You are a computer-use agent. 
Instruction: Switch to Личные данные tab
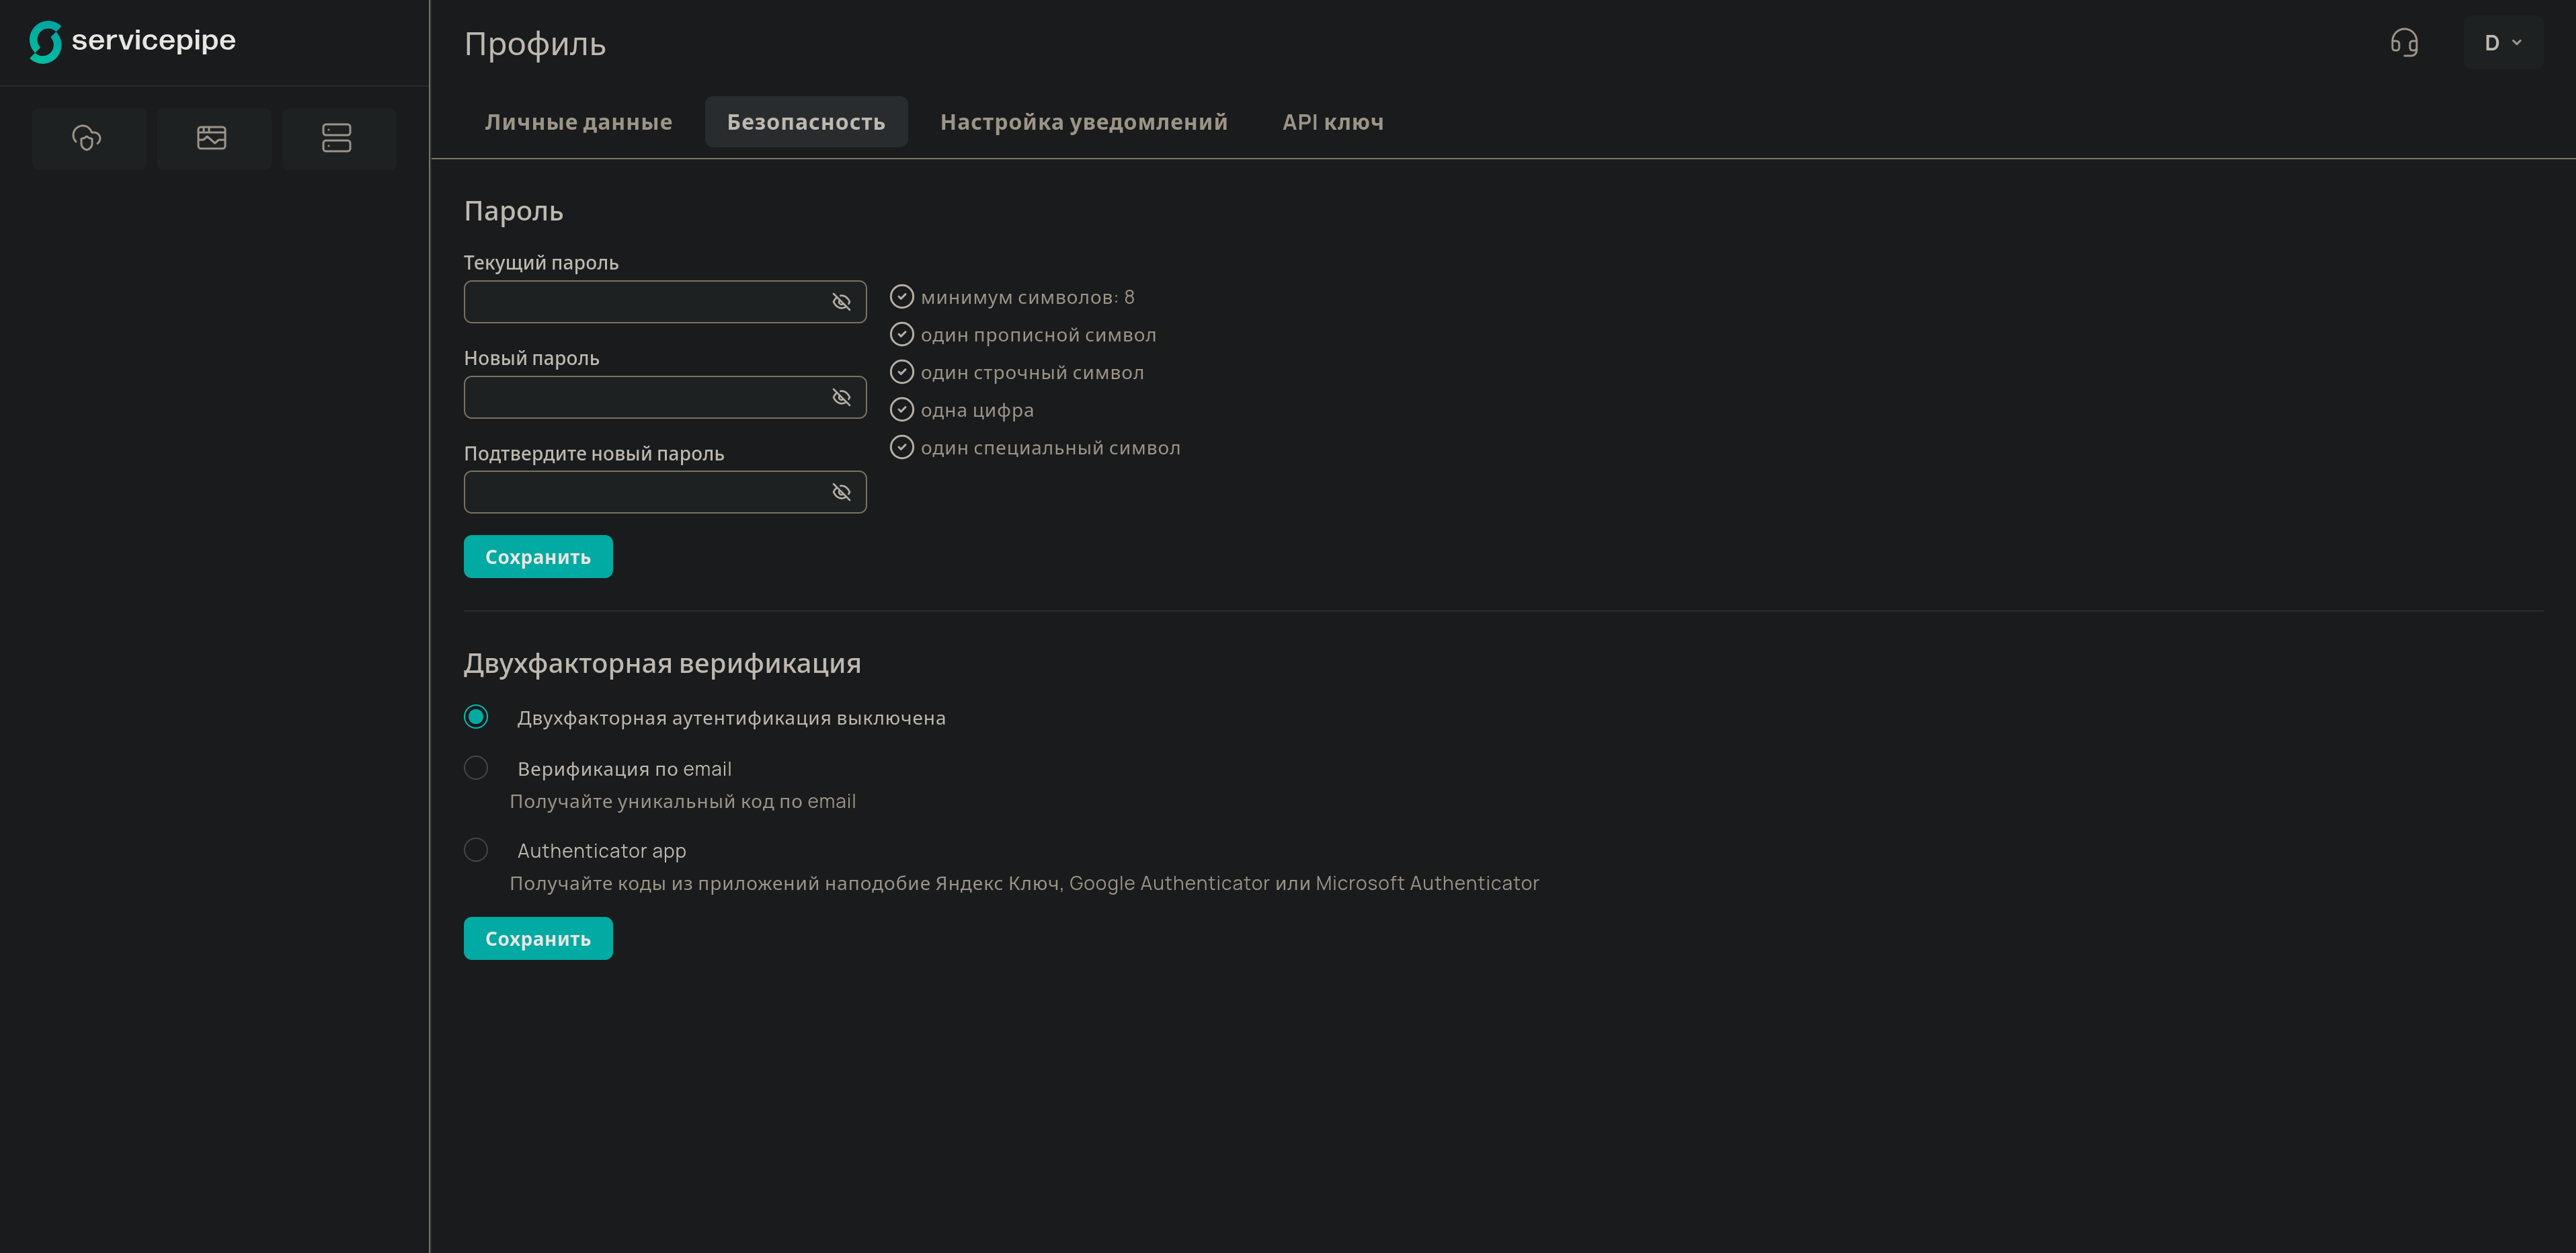tap(578, 122)
